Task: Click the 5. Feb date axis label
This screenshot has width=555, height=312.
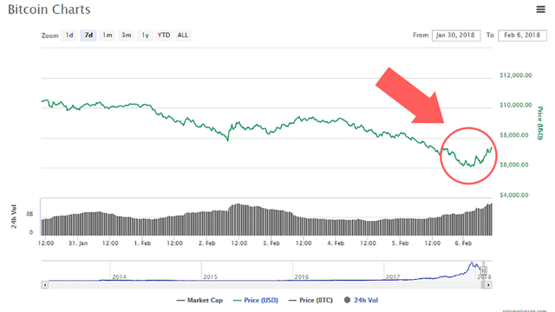Action: tap(400, 243)
